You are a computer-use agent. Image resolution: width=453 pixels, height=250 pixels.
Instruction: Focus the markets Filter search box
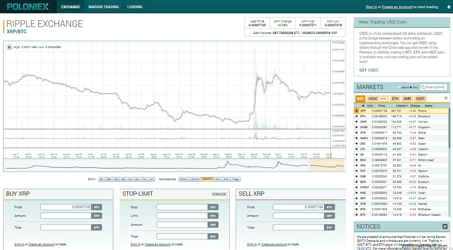[434, 87]
